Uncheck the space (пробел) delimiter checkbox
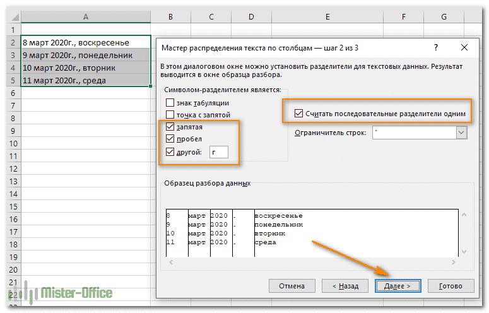 (169, 139)
